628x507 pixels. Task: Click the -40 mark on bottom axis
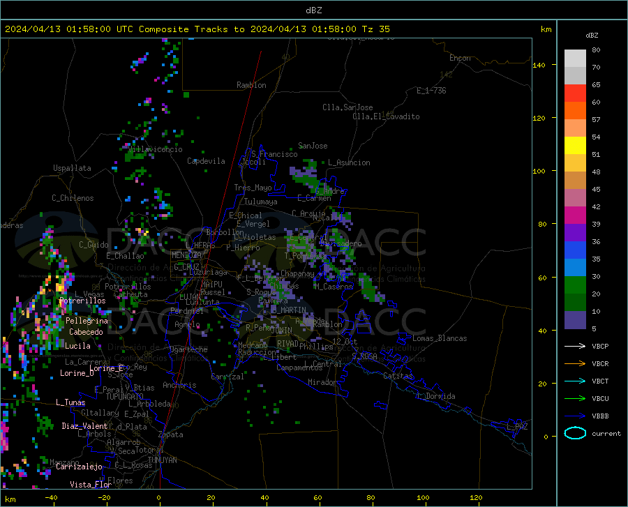[51, 497]
